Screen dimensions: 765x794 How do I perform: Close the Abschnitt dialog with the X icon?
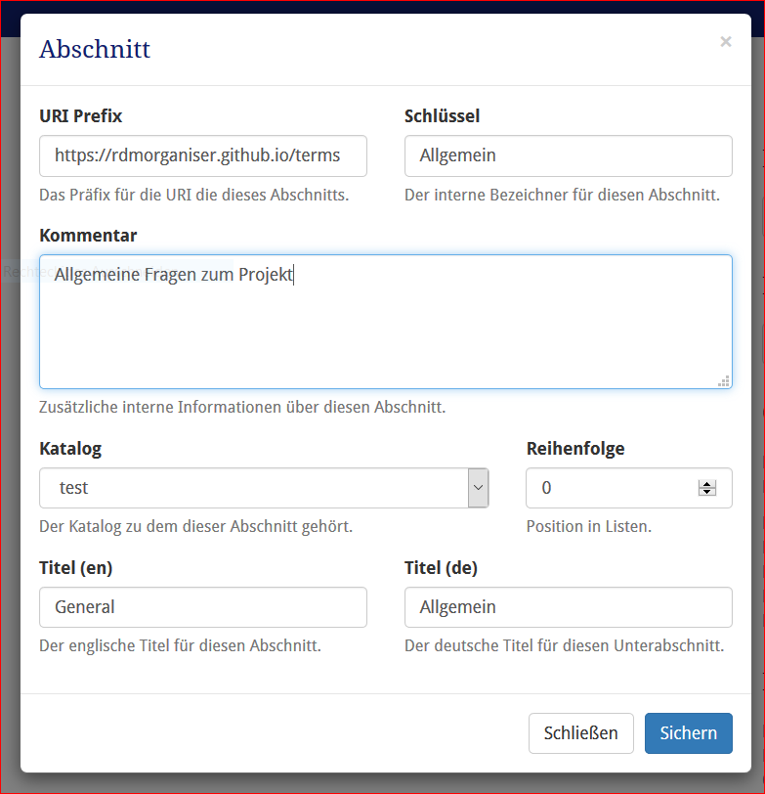726,41
